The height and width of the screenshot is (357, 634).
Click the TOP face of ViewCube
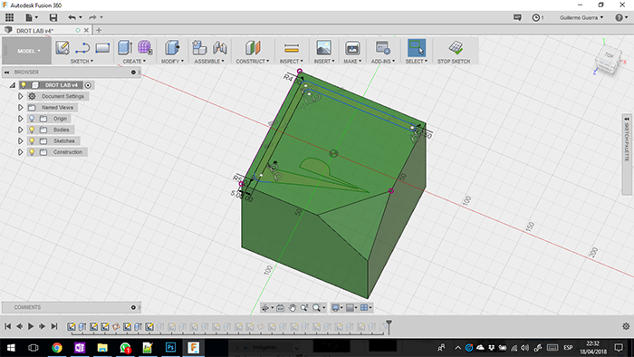pyautogui.click(x=609, y=55)
